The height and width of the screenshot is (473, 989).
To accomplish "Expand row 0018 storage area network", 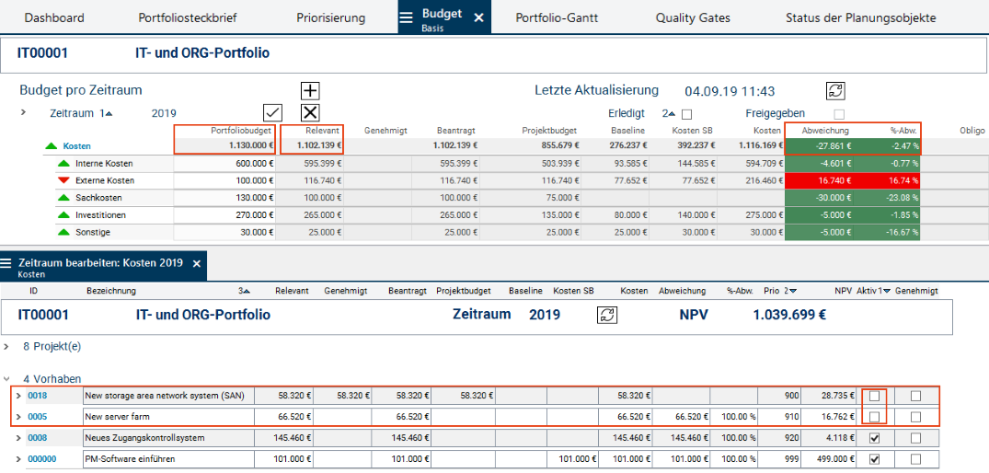I will [17, 396].
